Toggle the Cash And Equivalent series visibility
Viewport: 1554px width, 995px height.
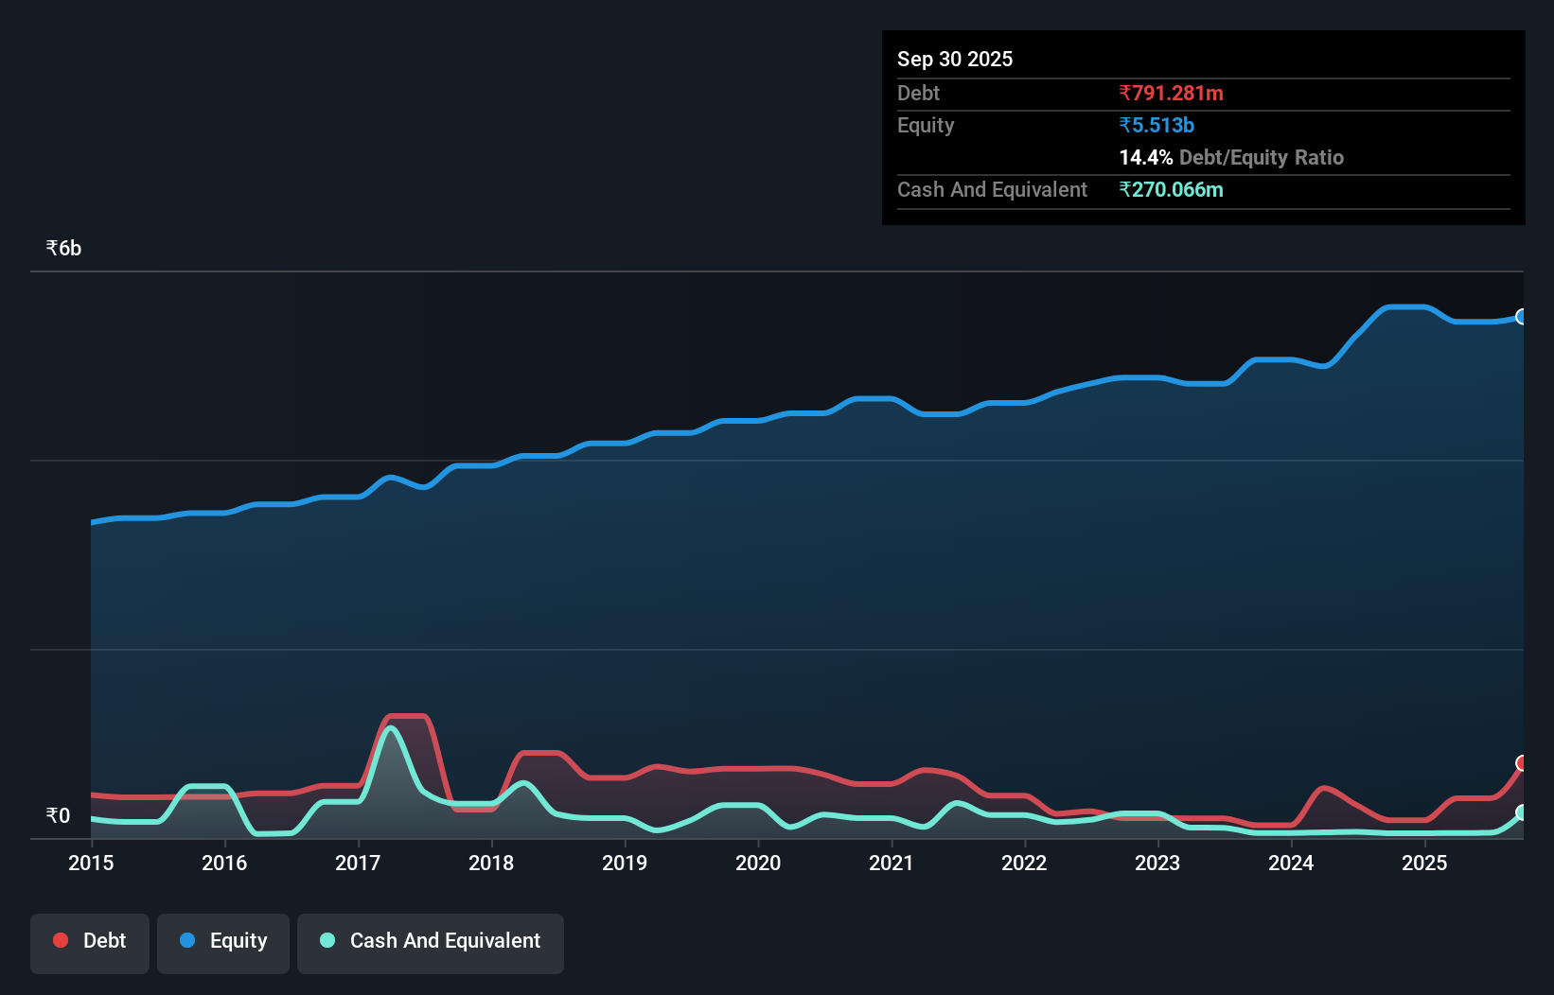coord(430,940)
